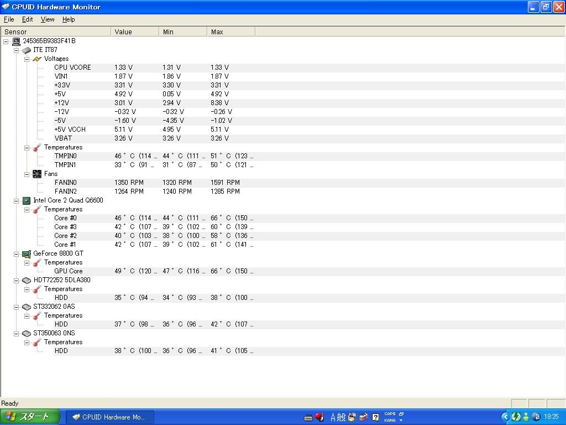566x425 pixels.
Task: Click the thermometer icon under ST350063 0NS
Action: click(37, 342)
